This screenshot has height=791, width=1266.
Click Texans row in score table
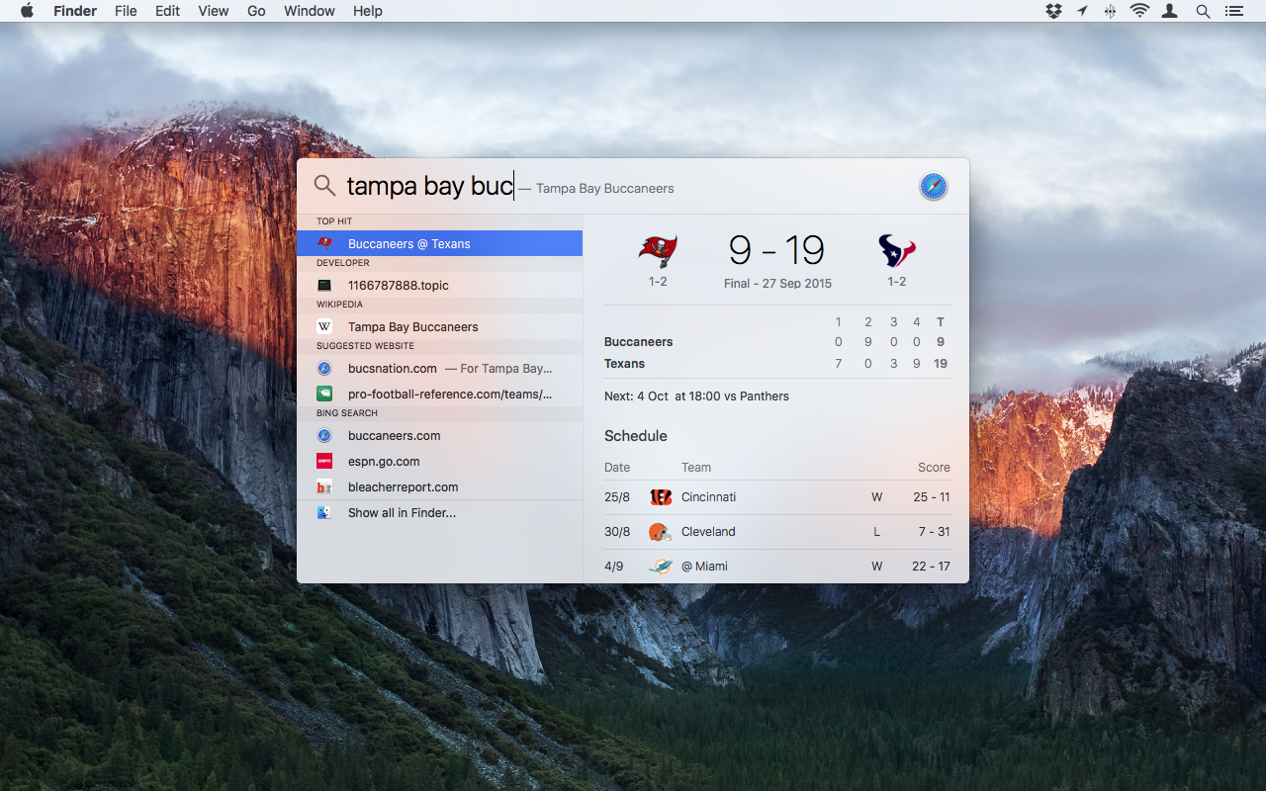click(777, 364)
